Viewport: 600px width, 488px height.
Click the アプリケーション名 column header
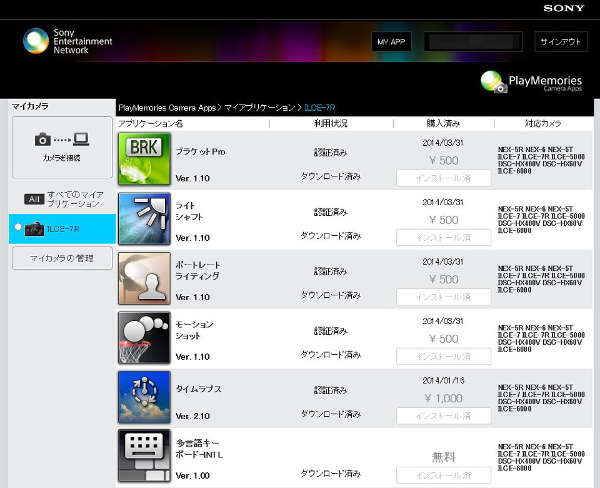pos(151,124)
